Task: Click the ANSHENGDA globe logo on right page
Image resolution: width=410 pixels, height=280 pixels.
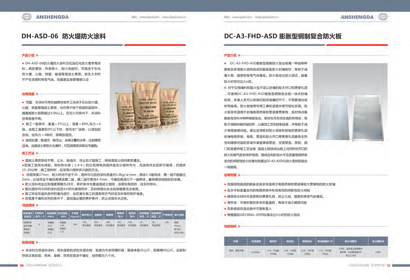Action: click(383, 17)
